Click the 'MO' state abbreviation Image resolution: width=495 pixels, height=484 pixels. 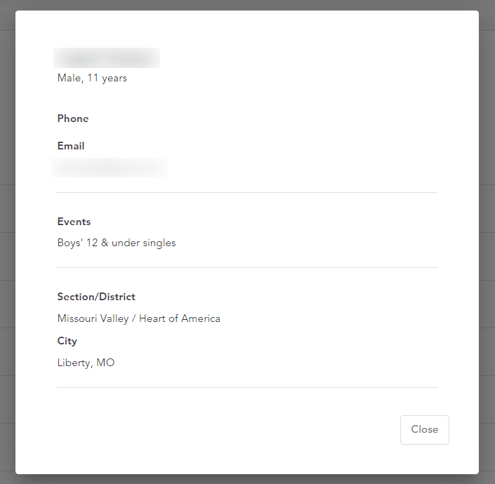(x=105, y=363)
